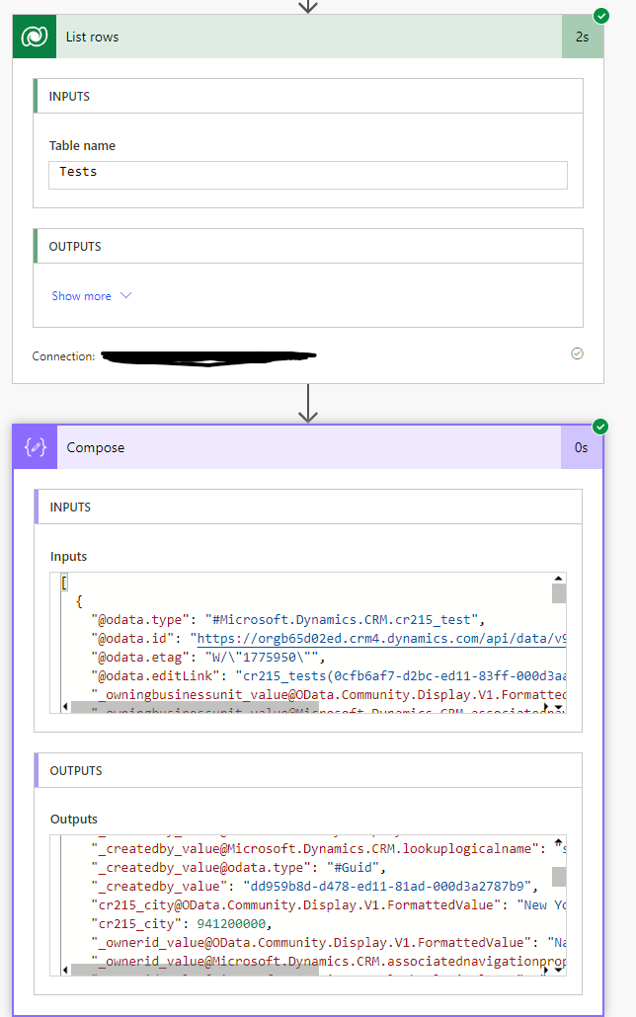
Task: Click the Outputs vertical scrollbar thumb
Action: [x=559, y=877]
